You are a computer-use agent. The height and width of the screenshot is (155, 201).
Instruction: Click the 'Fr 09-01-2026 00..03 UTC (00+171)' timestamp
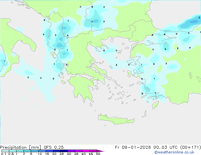[x=158, y=147]
